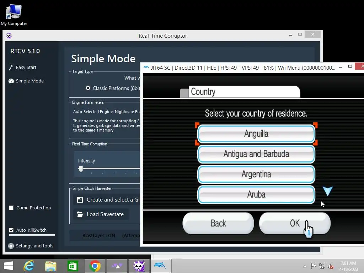The width and height of the screenshot is (364, 273).
Task: Open Google Chrome from taskbar
Action: click(95, 266)
